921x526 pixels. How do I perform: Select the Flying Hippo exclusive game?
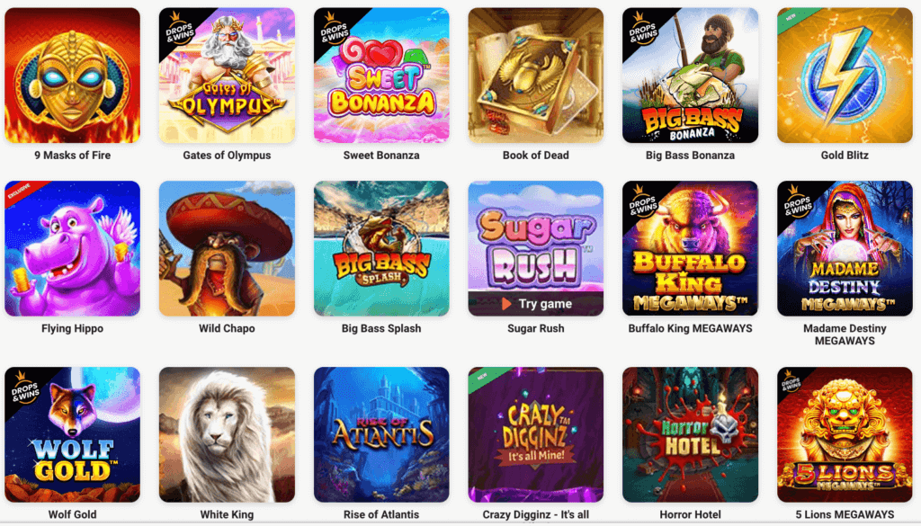tap(72, 248)
